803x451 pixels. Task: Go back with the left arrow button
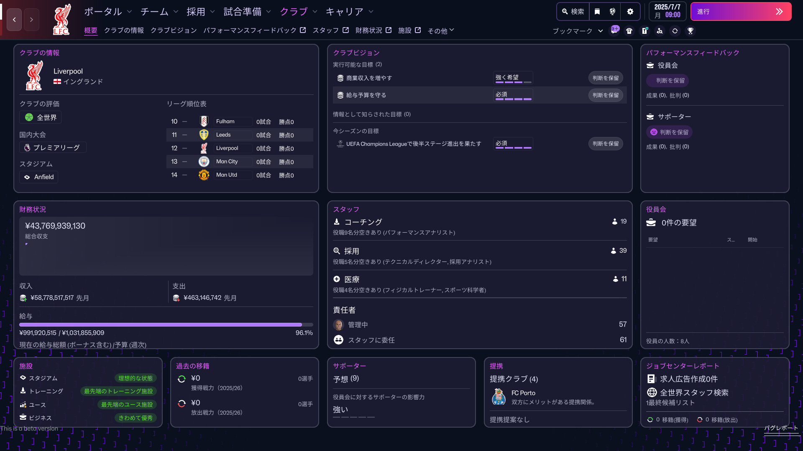[14, 20]
